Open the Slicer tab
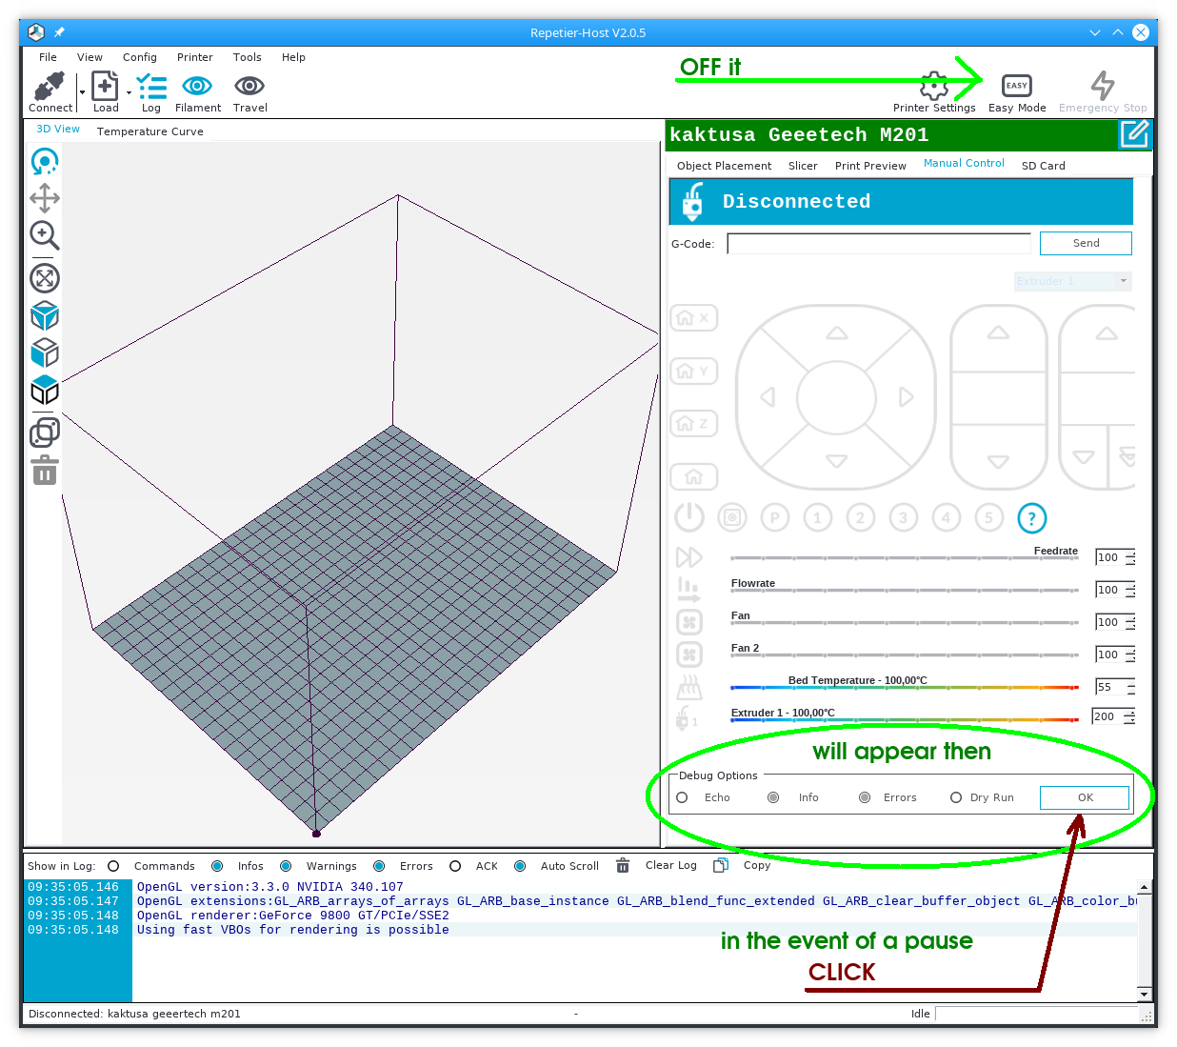 [x=803, y=166]
